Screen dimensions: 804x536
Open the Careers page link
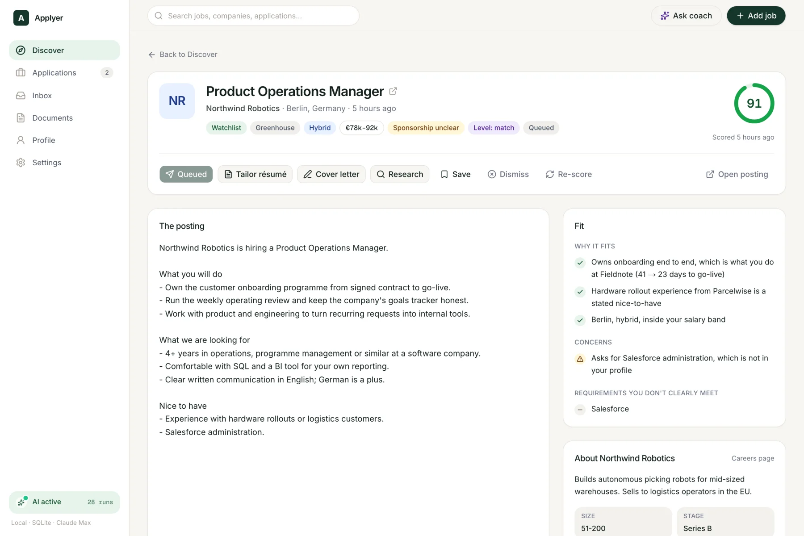click(753, 458)
